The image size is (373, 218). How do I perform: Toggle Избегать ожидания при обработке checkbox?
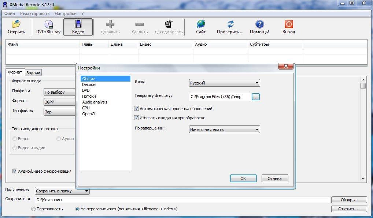[x=137, y=117]
